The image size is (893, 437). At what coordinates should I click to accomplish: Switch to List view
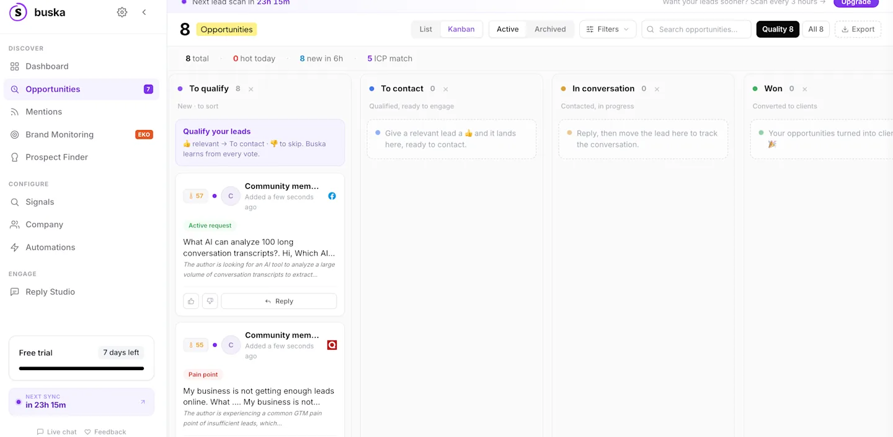tap(425, 29)
